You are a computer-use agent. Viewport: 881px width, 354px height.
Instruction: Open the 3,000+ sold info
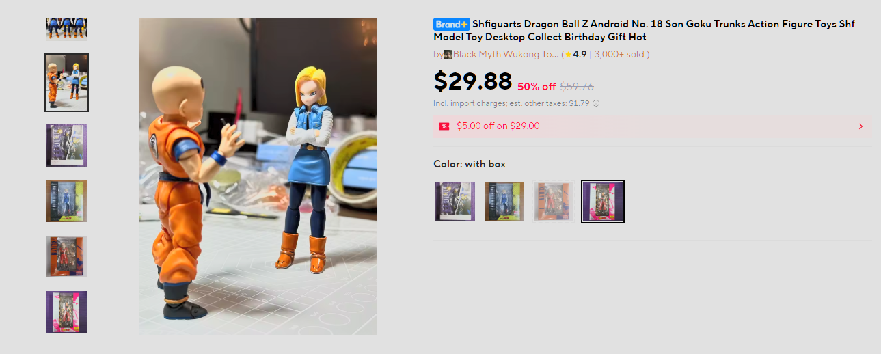click(619, 55)
